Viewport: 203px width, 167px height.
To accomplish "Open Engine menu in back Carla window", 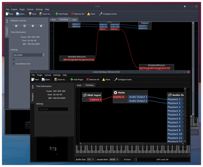I will pos(14,9).
